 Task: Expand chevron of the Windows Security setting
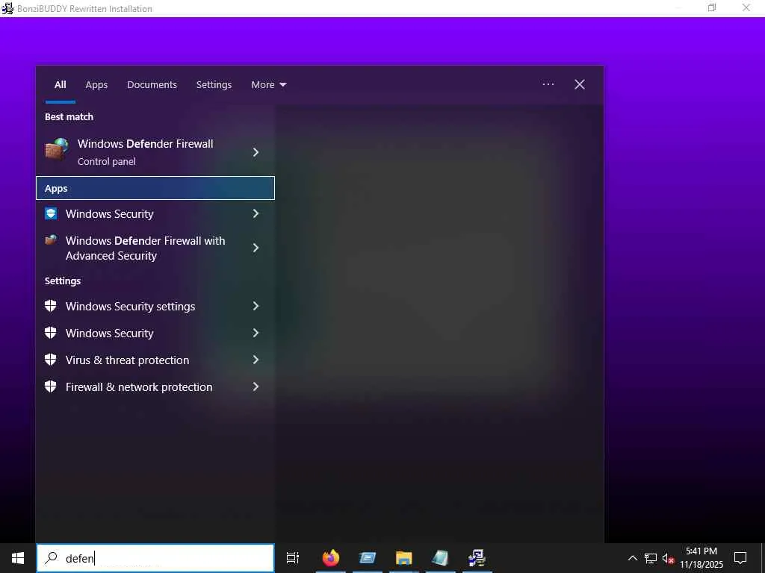tap(255, 333)
